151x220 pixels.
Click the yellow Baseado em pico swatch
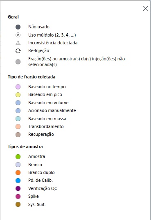(x=18, y=95)
